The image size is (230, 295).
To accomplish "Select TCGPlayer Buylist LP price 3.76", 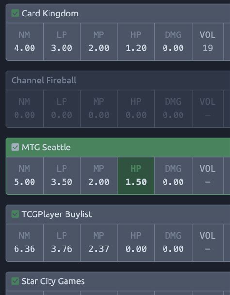I will (x=62, y=243).
